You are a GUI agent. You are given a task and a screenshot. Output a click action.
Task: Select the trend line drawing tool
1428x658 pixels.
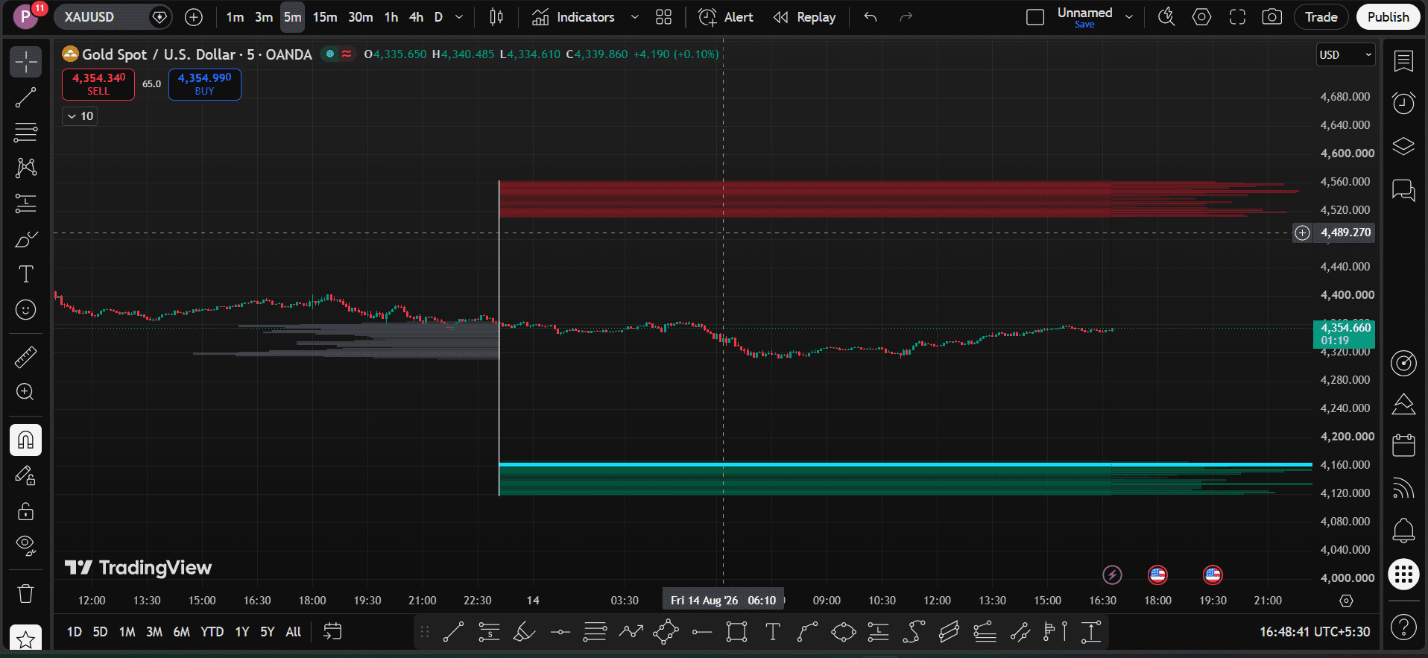pyautogui.click(x=26, y=97)
